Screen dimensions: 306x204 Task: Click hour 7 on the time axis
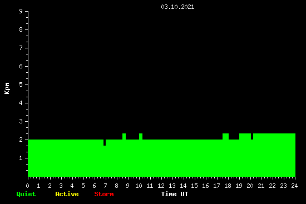point(105,186)
